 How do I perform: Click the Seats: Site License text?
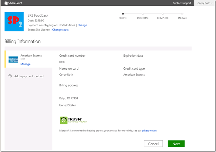point(39,30)
